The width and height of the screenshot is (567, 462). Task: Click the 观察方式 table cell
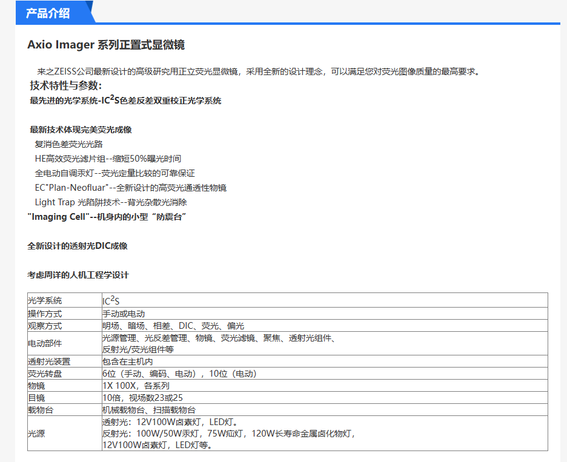point(65,326)
